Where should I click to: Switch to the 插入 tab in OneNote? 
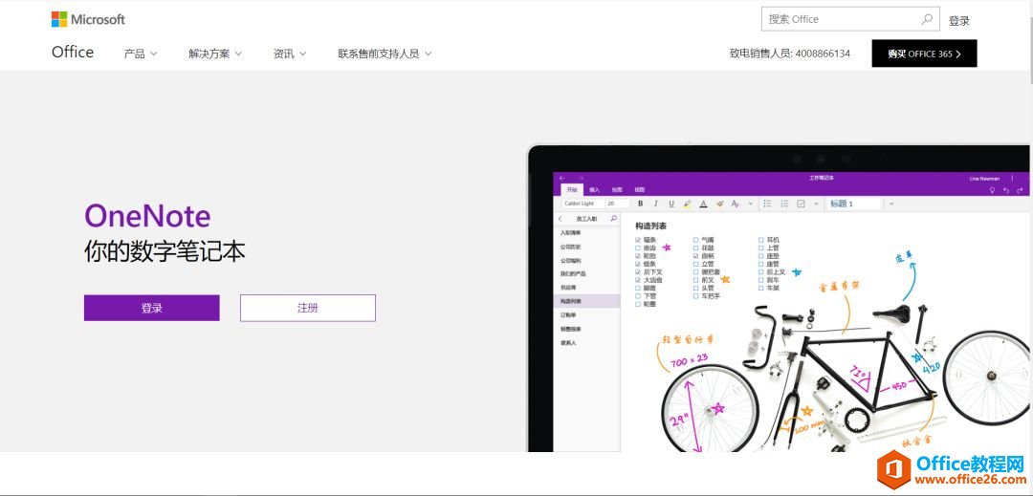click(595, 190)
